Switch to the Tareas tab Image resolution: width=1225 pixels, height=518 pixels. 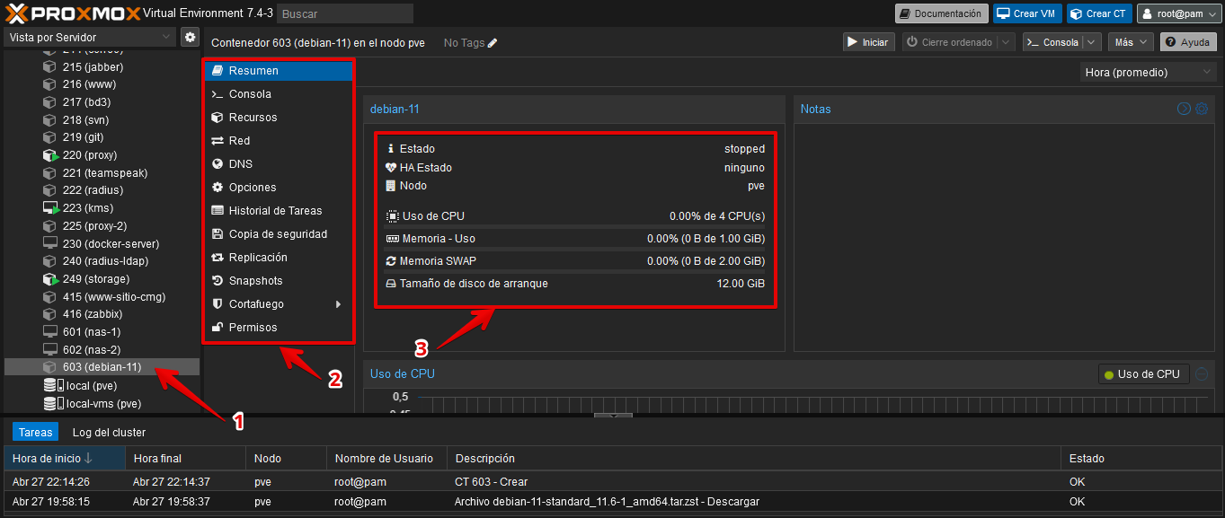(36, 432)
